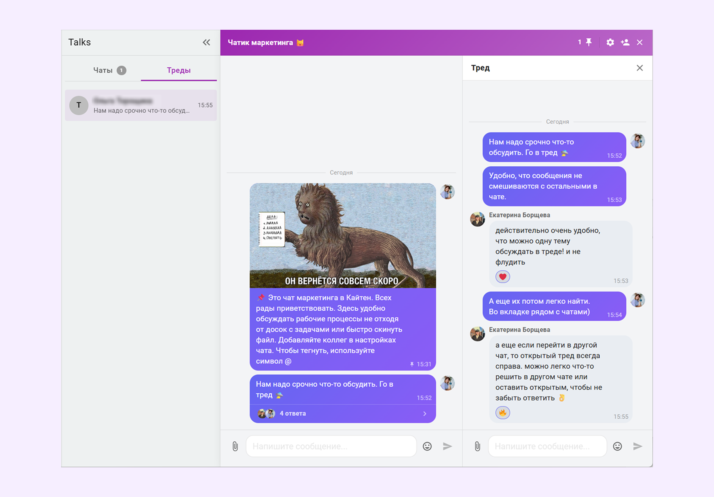The image size is (714, 497).
Task: Click the thread message input field
Action: [x=547, y=446]
